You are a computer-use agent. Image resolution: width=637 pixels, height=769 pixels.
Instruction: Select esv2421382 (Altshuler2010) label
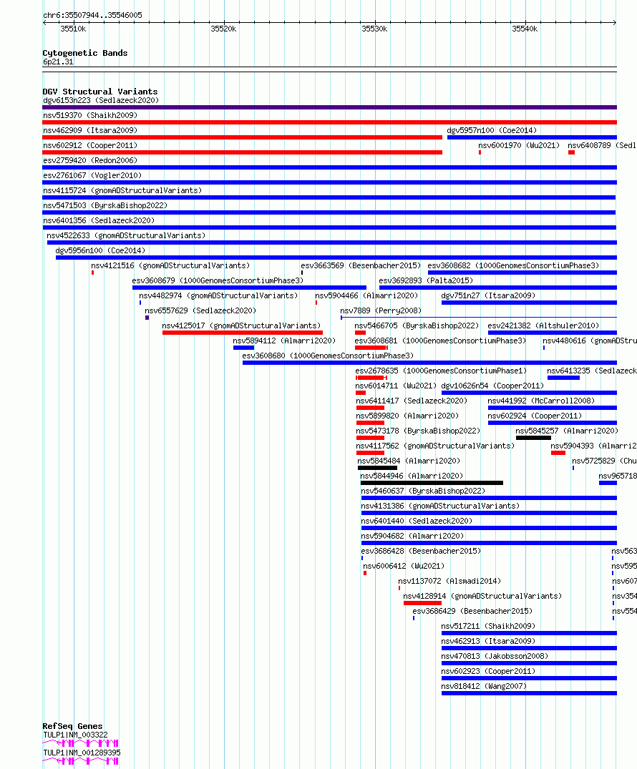point(543,325)
